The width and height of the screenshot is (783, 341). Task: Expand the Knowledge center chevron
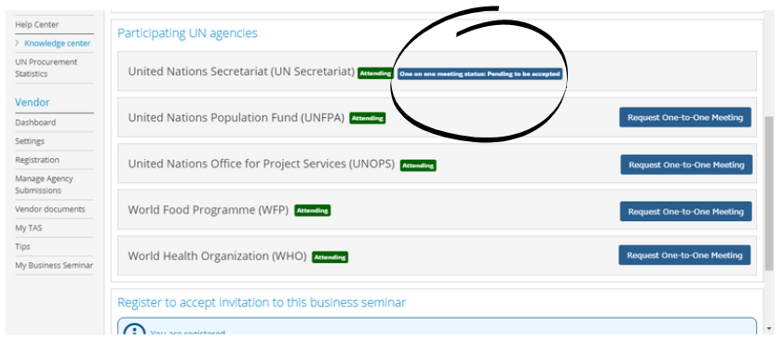[18, 43]
